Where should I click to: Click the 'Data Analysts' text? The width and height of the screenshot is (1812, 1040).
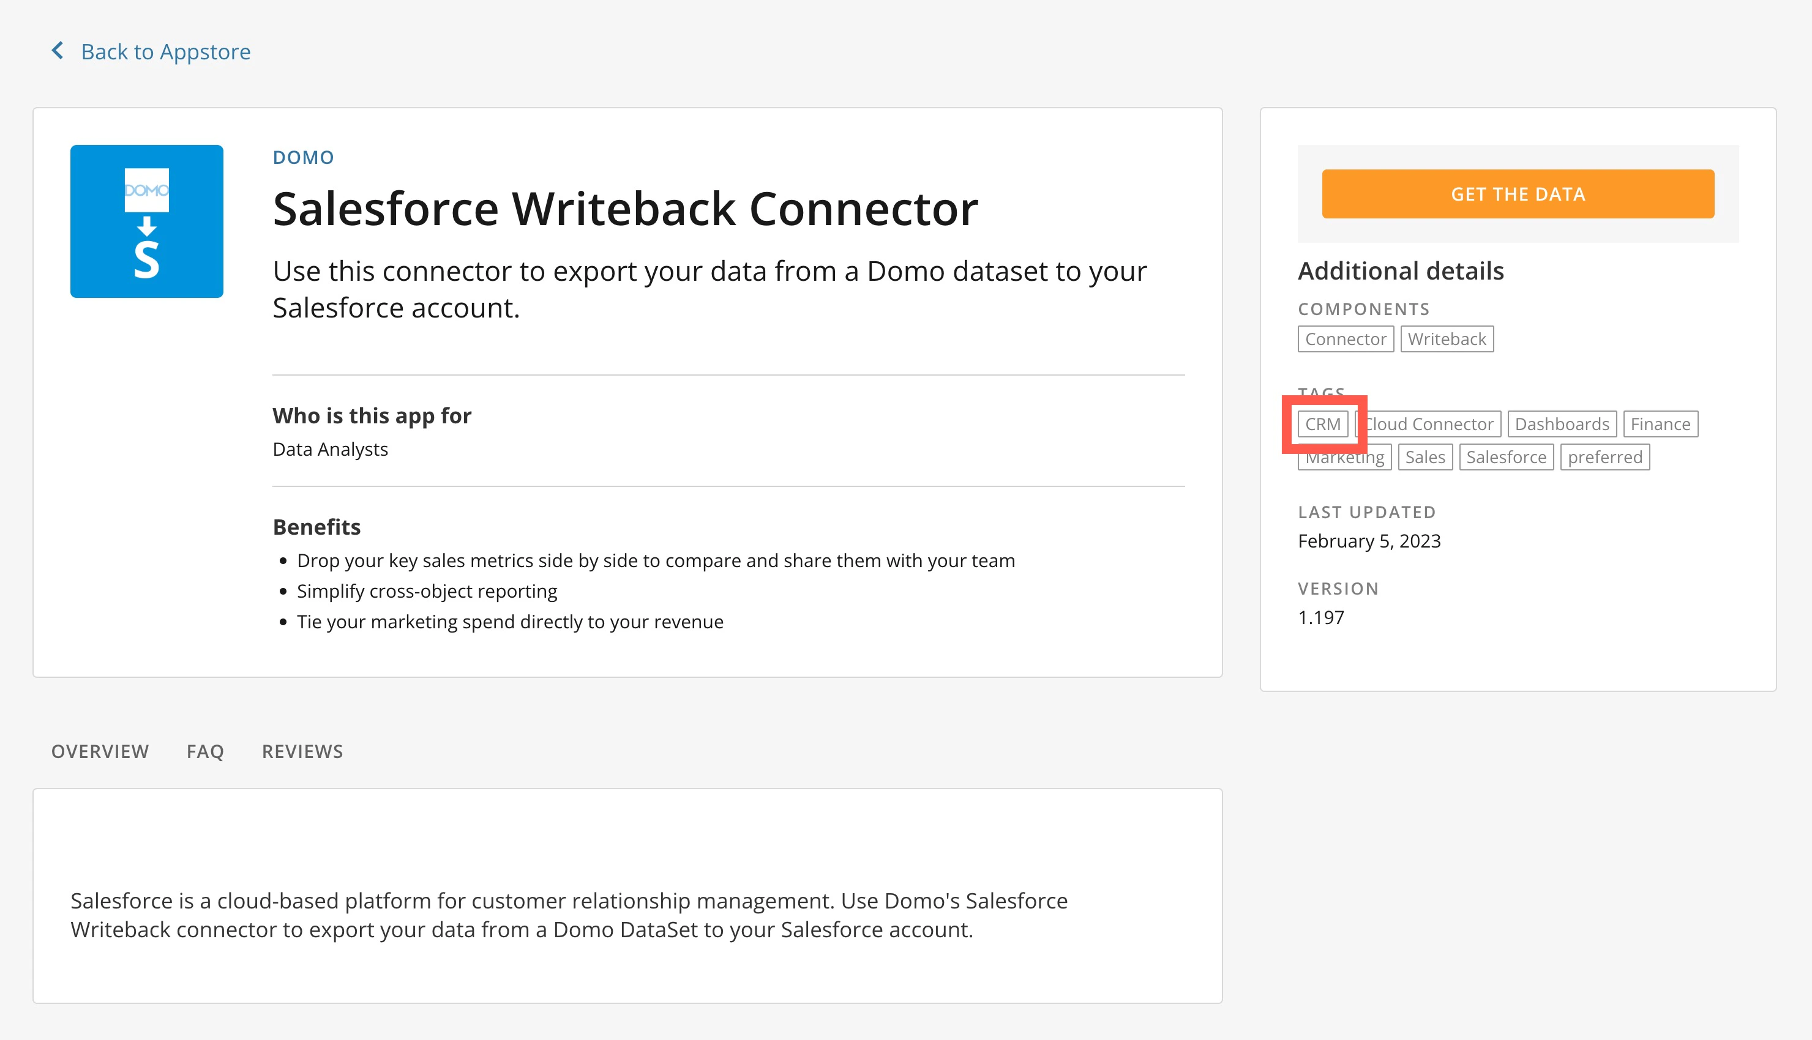click(330, 449)
